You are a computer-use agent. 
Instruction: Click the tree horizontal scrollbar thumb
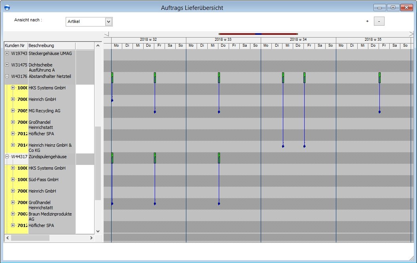30,238
